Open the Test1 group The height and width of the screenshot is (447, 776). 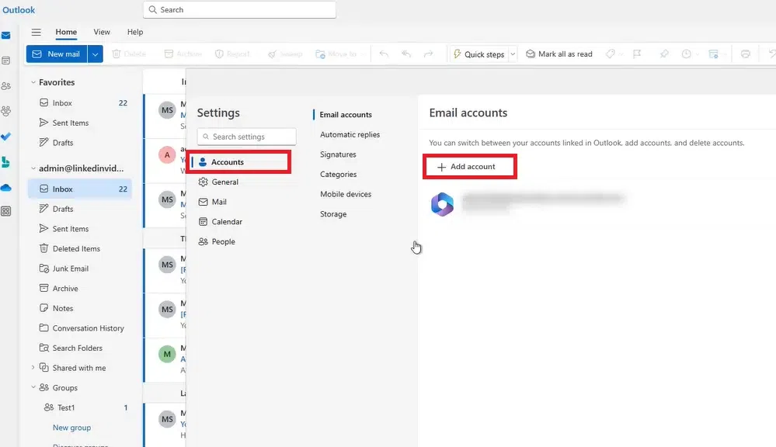(80, 407)
